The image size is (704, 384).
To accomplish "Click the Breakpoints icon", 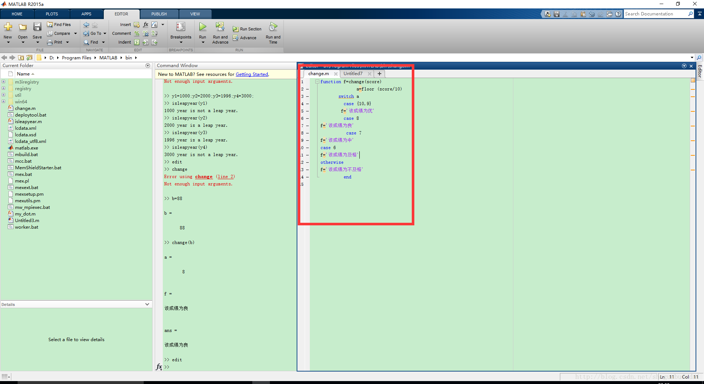I will click(x=181, y=27).
